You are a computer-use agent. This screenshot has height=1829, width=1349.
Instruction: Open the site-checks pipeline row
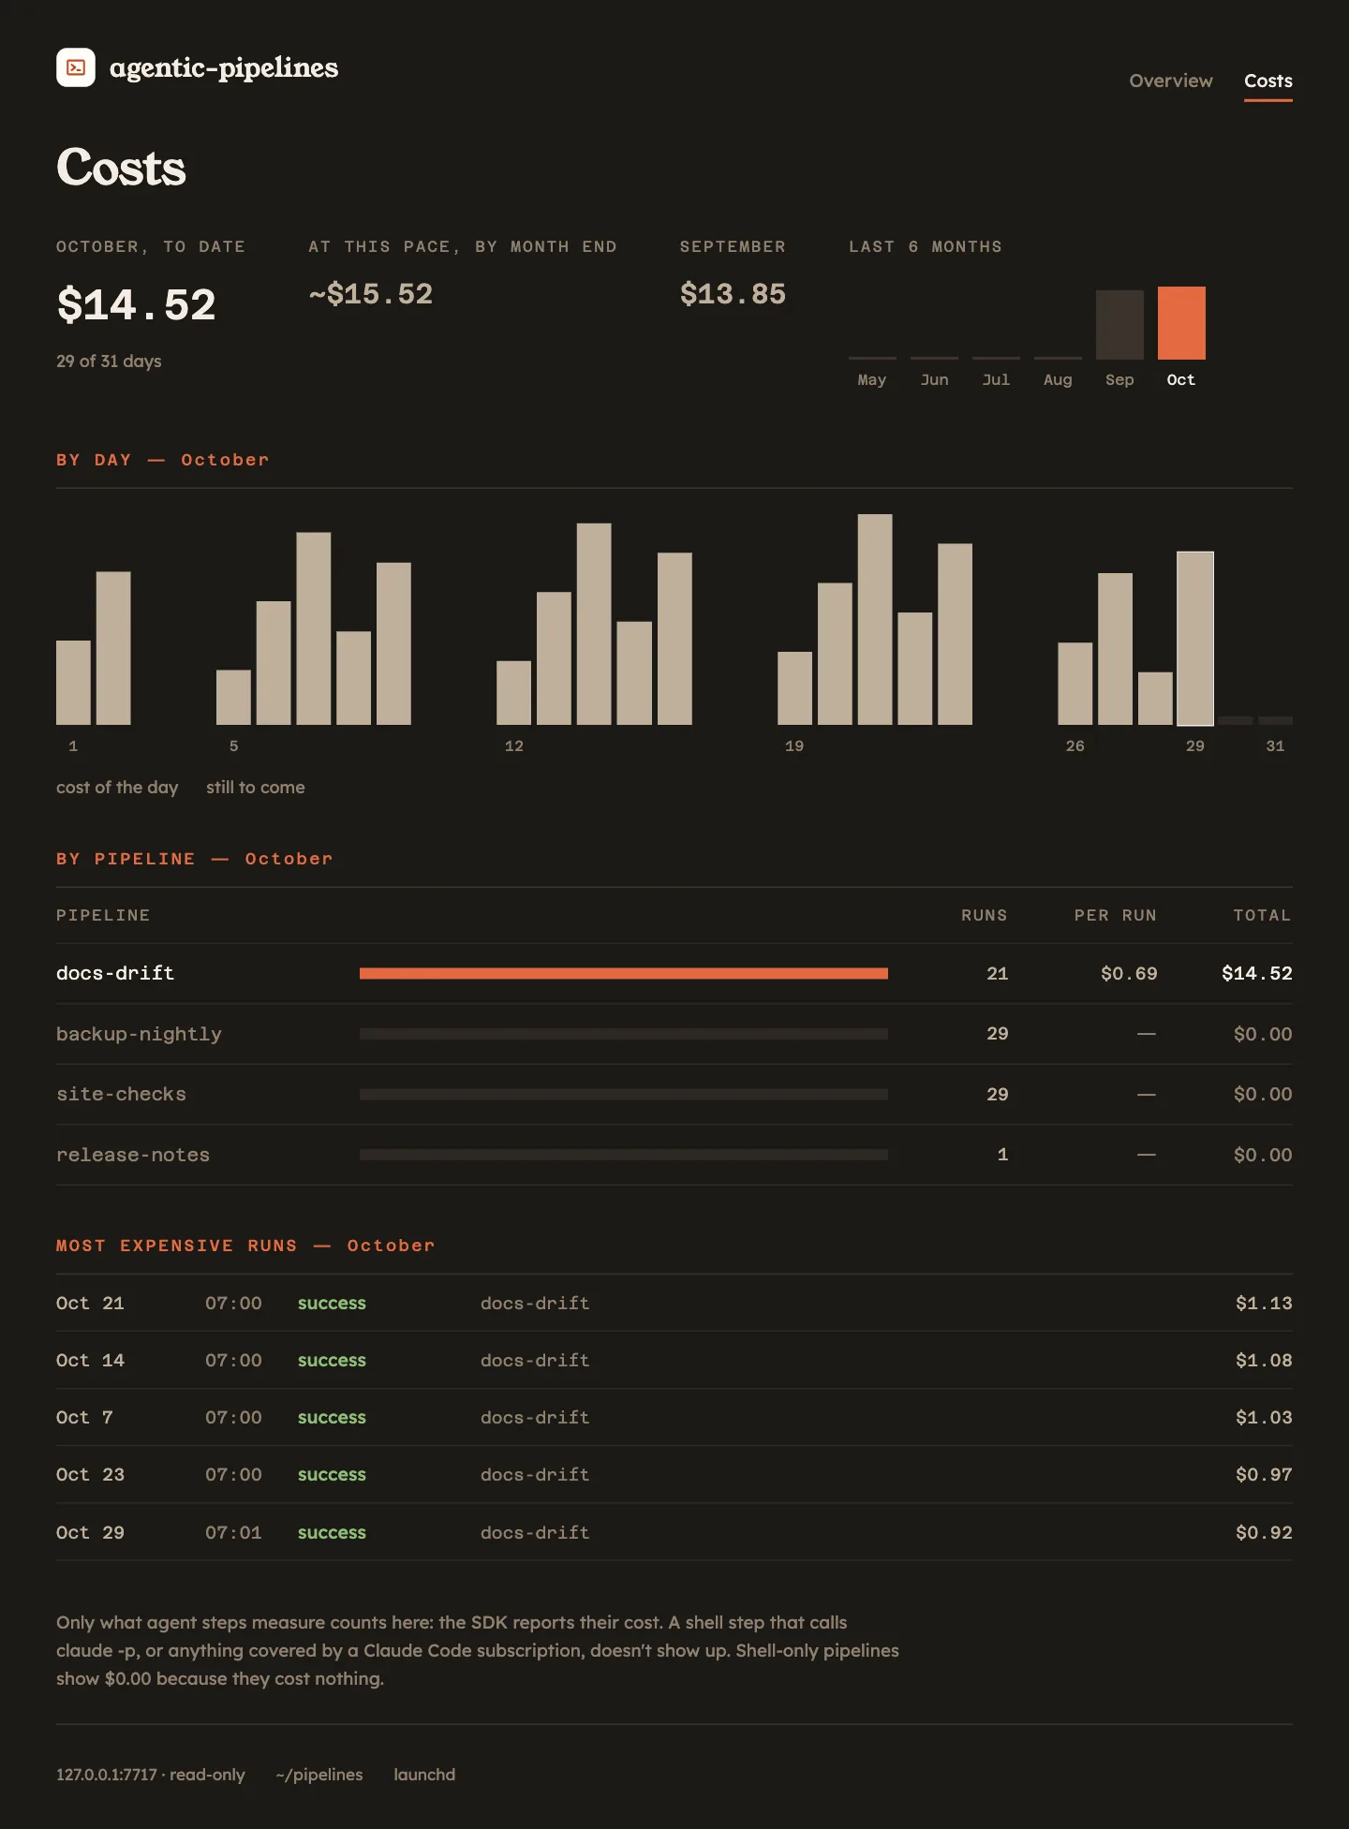point(674,1094)
